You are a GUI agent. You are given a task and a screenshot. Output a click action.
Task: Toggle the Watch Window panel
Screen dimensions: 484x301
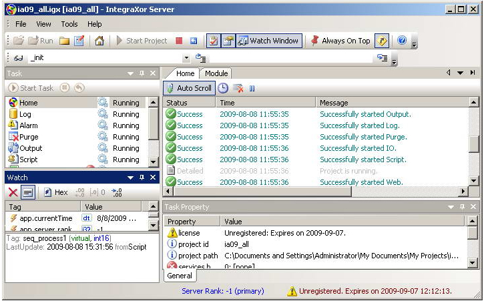(268, 41)
